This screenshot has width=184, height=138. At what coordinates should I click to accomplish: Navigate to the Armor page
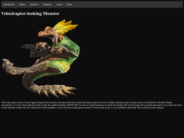tap(59, 4)
